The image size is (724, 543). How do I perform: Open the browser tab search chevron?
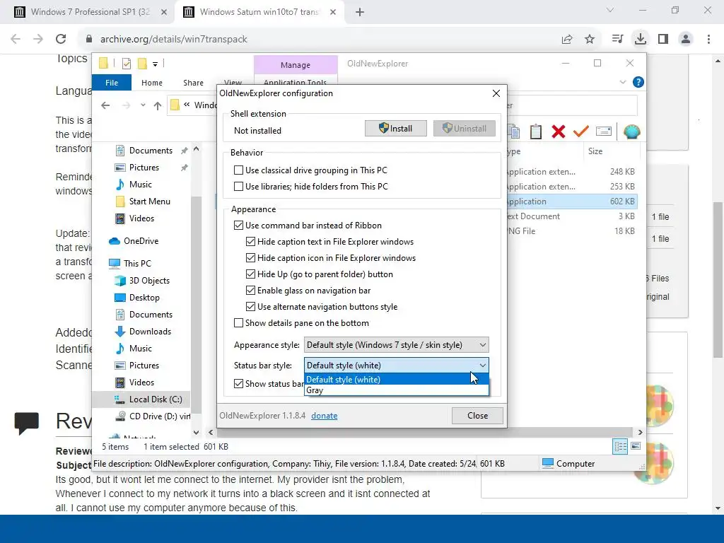click(x=610, y=10)
